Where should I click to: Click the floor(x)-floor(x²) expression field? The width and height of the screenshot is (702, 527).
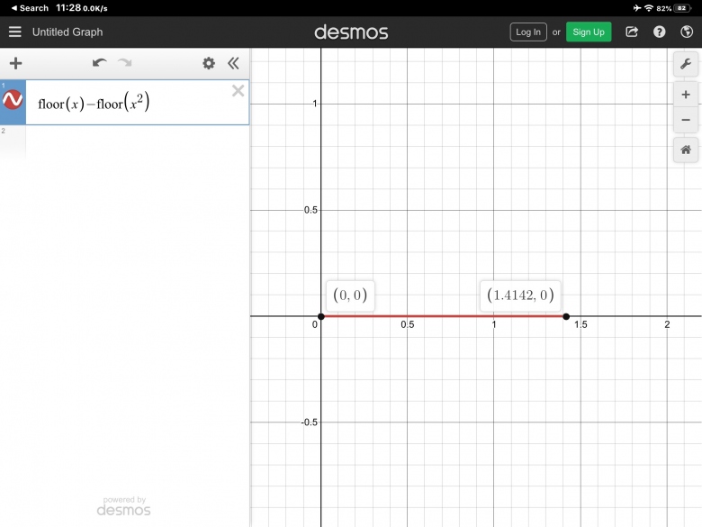(x=126, y=103)
